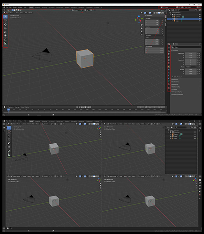
Task: Select the Select Box tool in top window
Action: [5, 16]
